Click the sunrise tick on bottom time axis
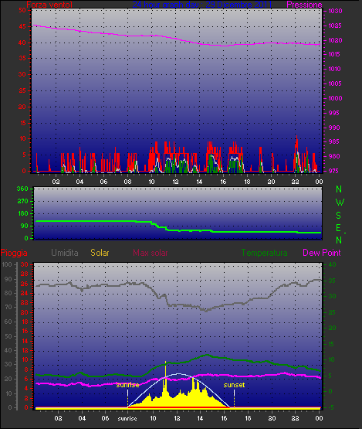 tap(127, 418)
